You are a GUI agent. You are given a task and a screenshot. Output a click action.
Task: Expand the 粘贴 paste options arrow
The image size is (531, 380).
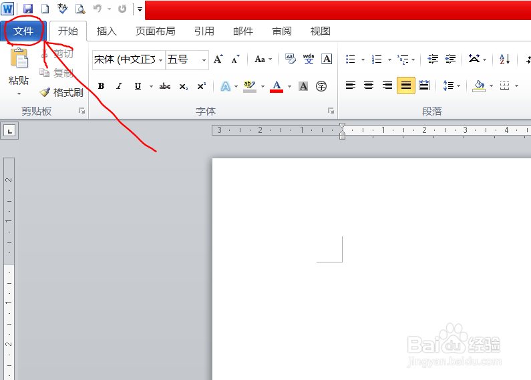click(19, 93)
